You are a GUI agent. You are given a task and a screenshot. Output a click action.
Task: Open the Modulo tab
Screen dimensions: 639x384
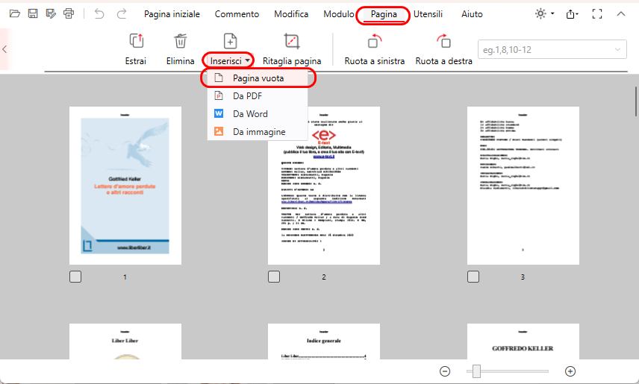tap(339, 14)
